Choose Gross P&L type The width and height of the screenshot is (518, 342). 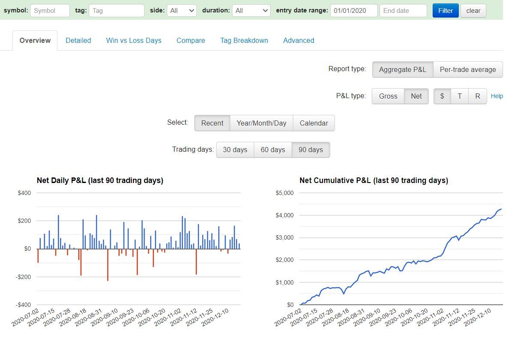(x=388, y=96)
